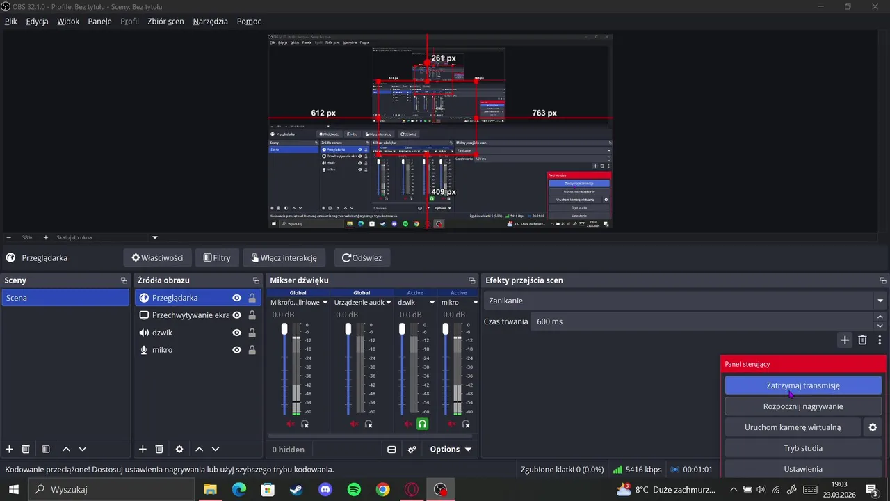Viewport: 890px width, 501px height.
Task: Adjust dzwik channel volume fader
Action: (402, 328)
